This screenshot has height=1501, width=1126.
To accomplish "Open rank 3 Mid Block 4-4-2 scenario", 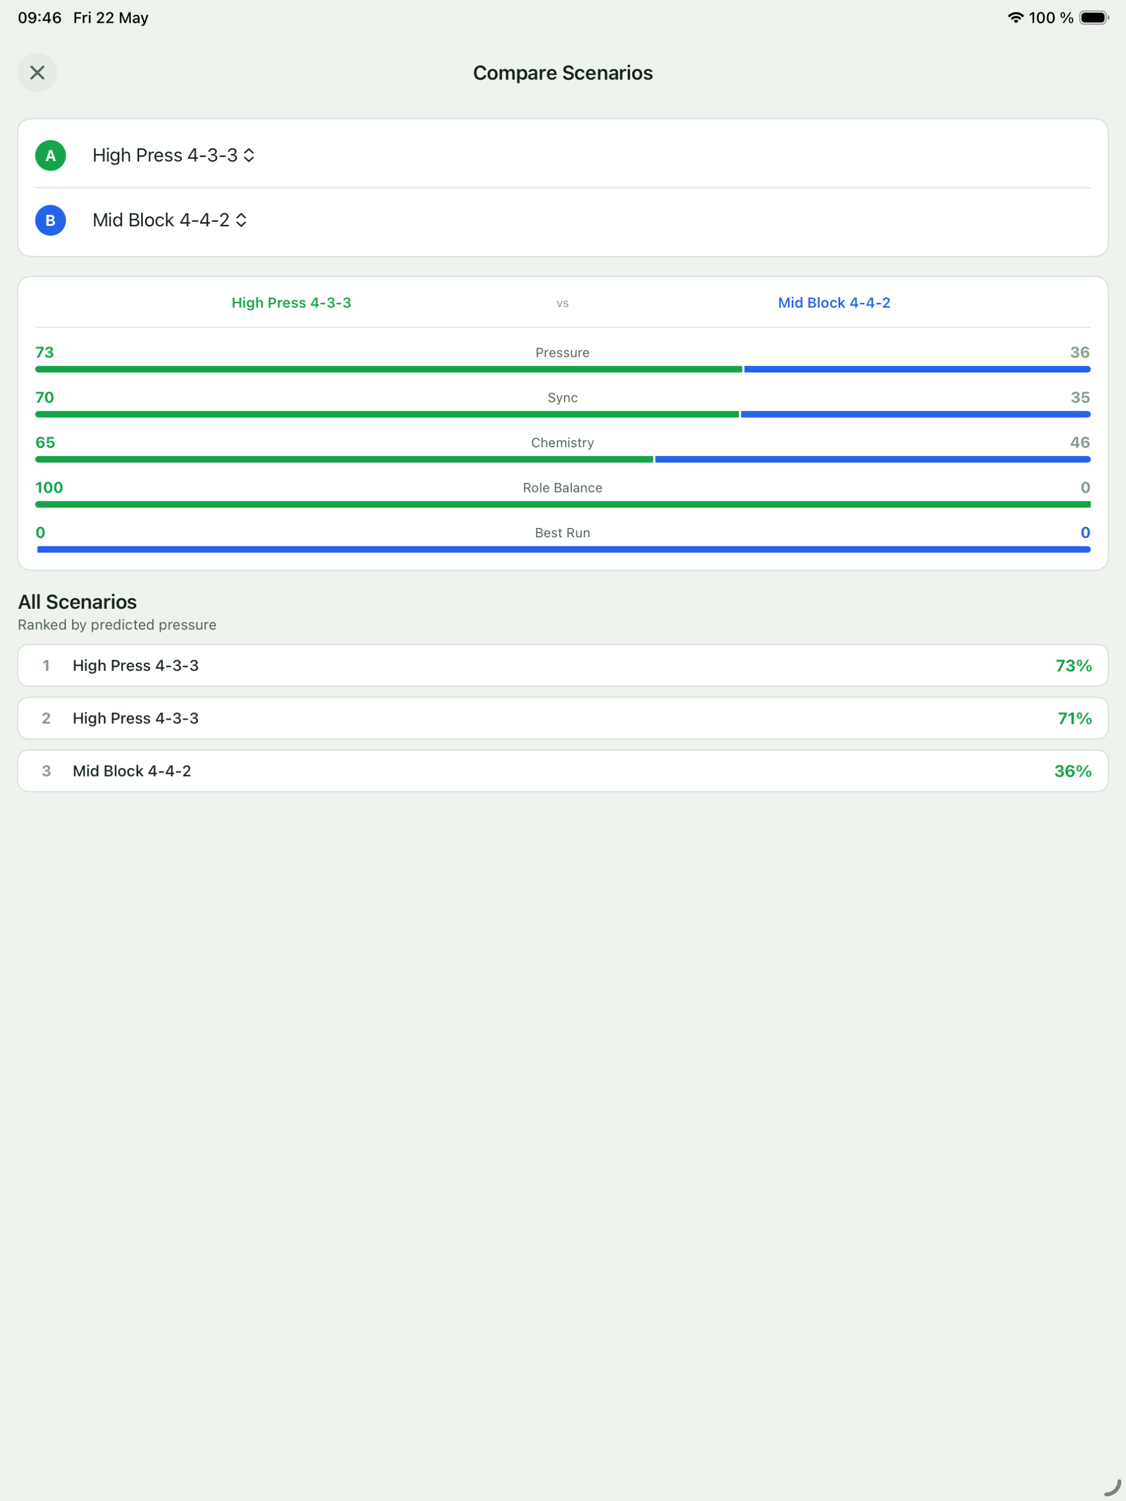I will pos(562,771).
